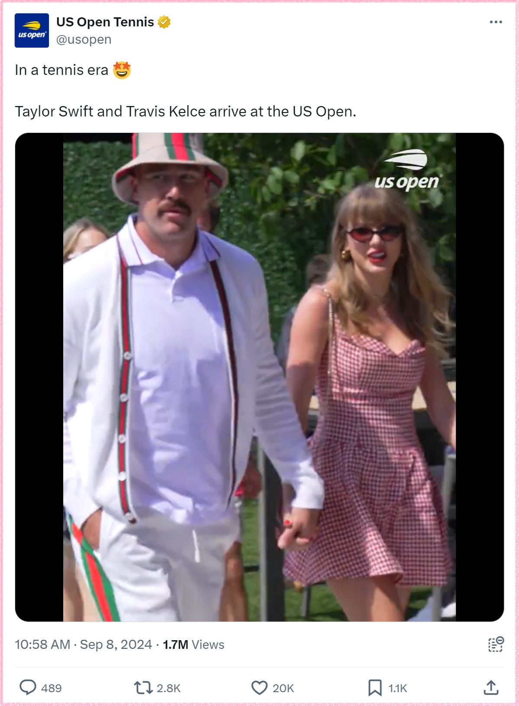Click the reply speech bubble icon

click(x=28, y=687)
